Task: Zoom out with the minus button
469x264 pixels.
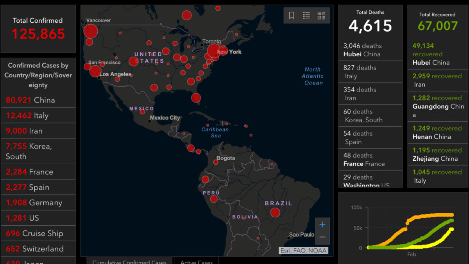Action: point(322,237)
